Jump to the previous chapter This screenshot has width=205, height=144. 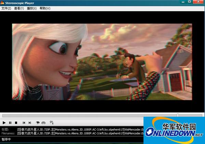point(24,123)
